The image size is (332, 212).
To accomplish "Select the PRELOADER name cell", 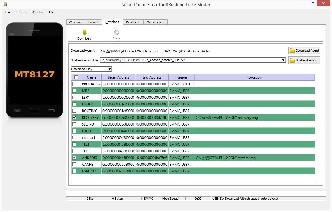I will [x=91, y=84].
